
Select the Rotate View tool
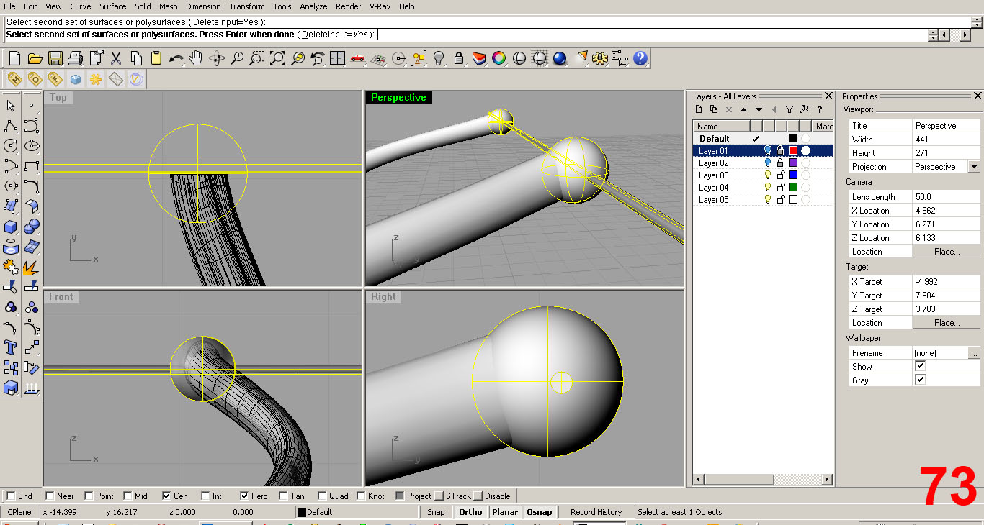coord(216,58)
